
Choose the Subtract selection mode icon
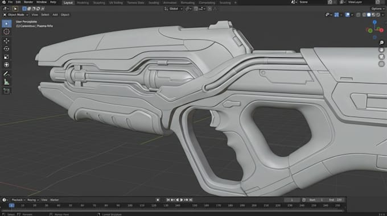(34, 9)
